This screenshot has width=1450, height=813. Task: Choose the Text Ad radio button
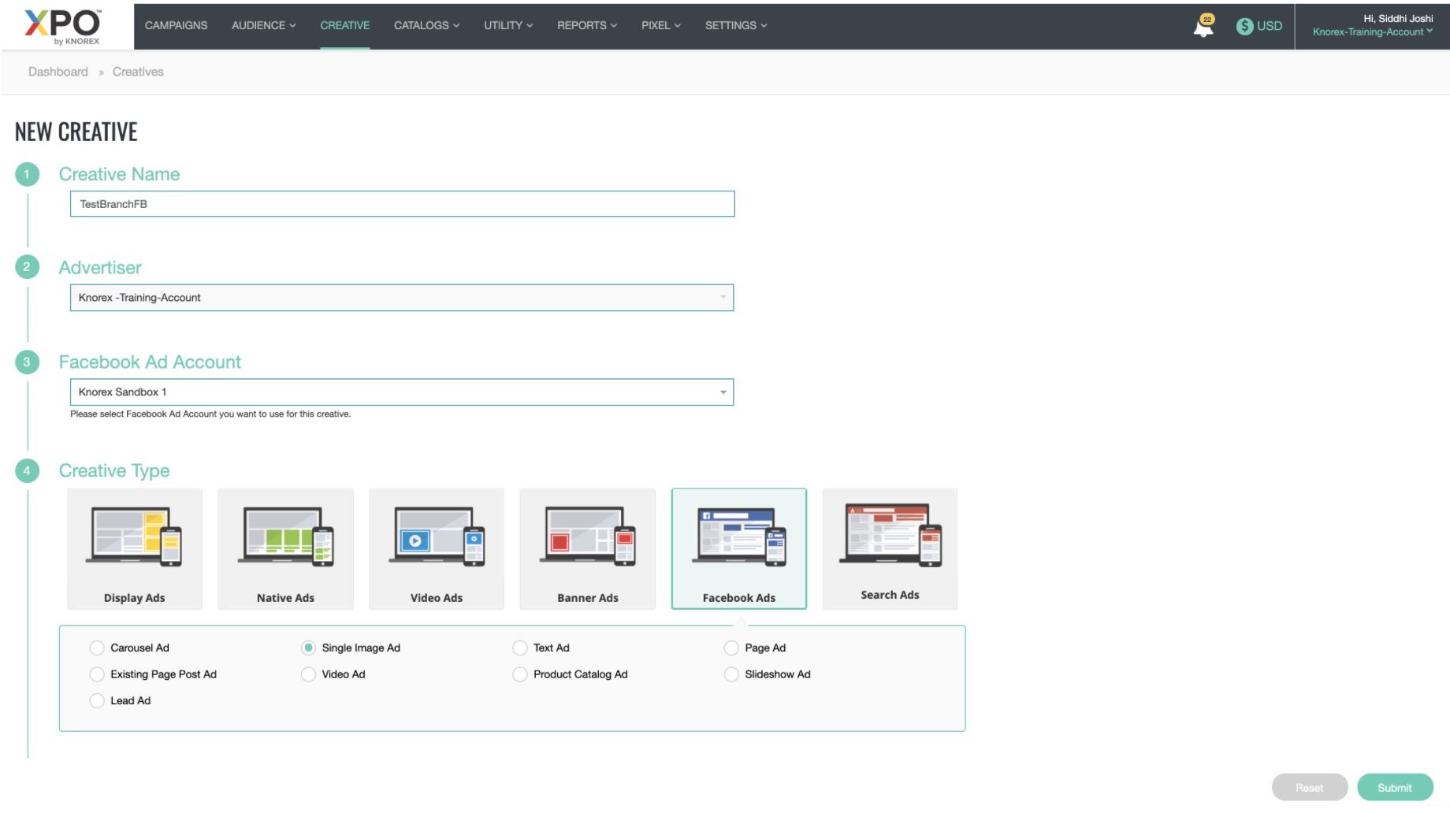[519, 648]
